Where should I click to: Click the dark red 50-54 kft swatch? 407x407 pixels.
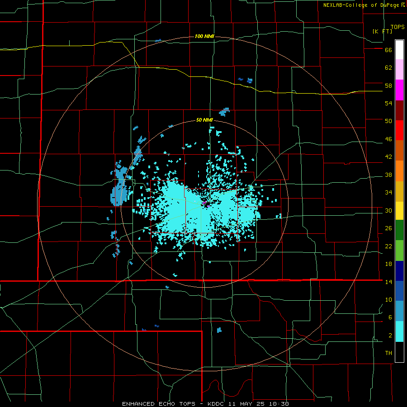coord(399,110)
